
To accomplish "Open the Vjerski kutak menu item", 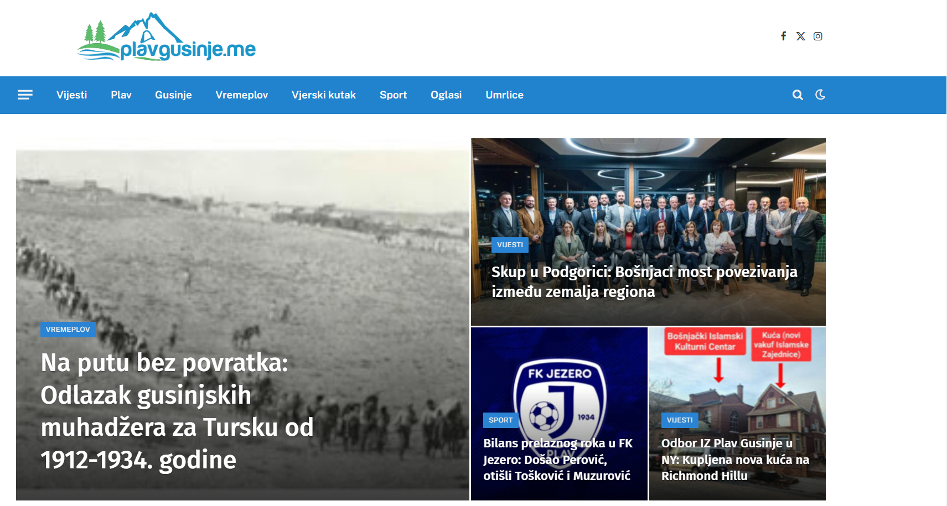I will click(x=324, y=95).
